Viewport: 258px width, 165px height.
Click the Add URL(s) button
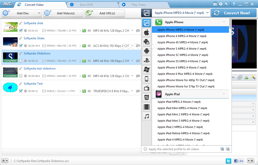105,13
